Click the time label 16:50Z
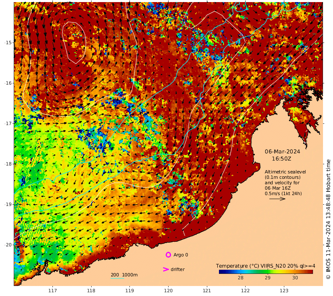Image resolution: width=333 pixels, height=296 pixels. [281, 159]
